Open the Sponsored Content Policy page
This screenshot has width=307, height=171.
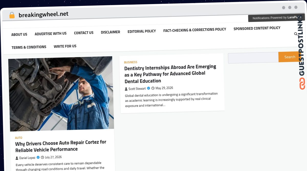[257, 28]
